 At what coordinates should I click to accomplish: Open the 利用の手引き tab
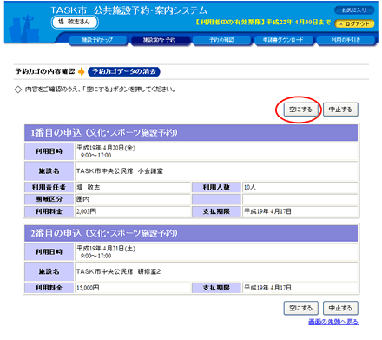(x=346, y=40)
